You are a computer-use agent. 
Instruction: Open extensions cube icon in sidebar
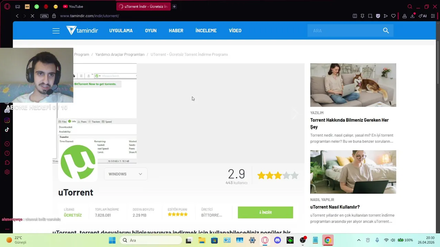tap(7, 163)
